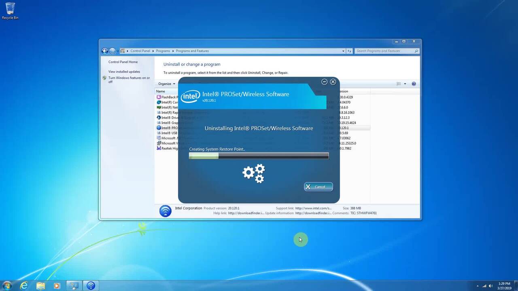Select the Microsoft .NET program icon
The width and height of the screenshot is (518, 291).
[159, 138]
